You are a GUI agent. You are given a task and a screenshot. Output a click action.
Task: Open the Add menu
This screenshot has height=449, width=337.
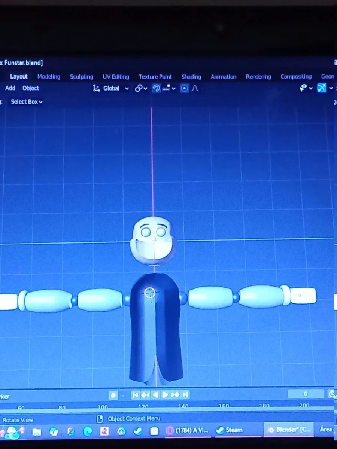coord(10,88)
